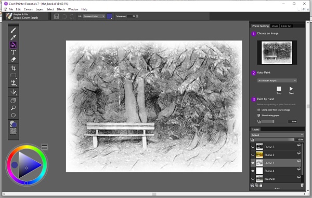Open the Effects menu
This screenshot has width=312, height=198.
click(x=61, y=9)
